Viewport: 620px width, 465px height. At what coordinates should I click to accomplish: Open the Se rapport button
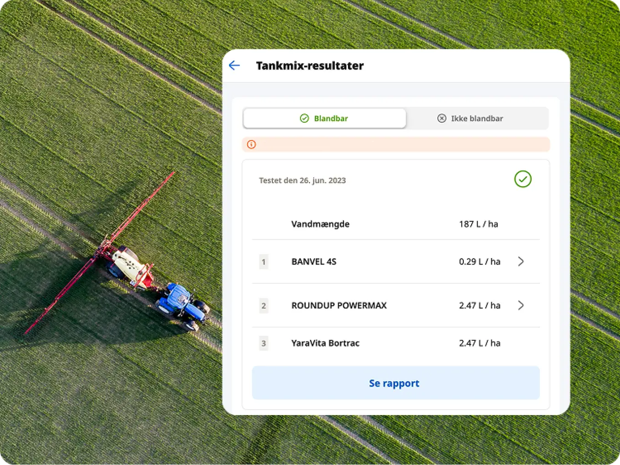click(x=396, y=383)
